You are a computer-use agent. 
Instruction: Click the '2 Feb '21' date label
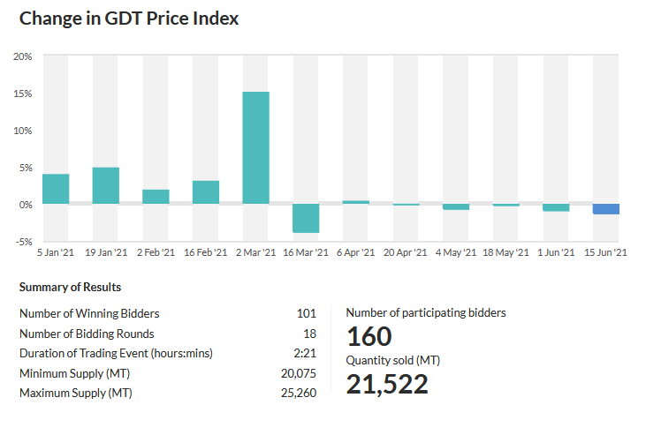click(156, 252)
